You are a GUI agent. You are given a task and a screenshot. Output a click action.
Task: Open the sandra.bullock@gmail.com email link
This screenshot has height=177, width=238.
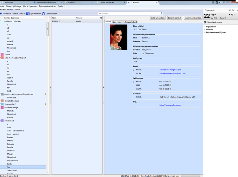[x=170, y=70]
